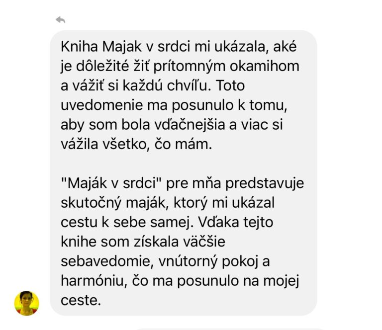The height and width of the screenshot is (330, 382).
Task: Click the words 'Vďaka tejto' in message
Action: (x=235, y=222)
